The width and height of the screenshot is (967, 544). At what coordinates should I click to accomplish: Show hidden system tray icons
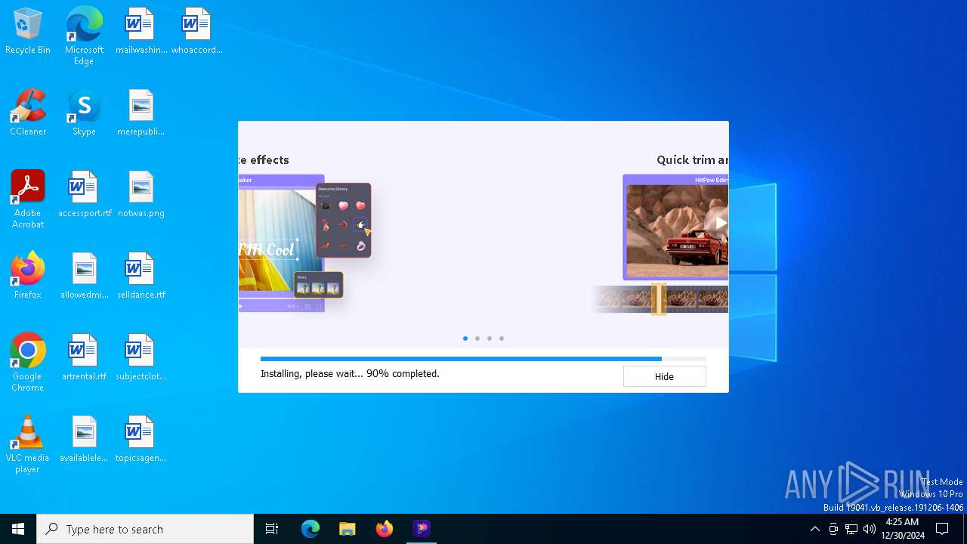click(x=814, y=529)
